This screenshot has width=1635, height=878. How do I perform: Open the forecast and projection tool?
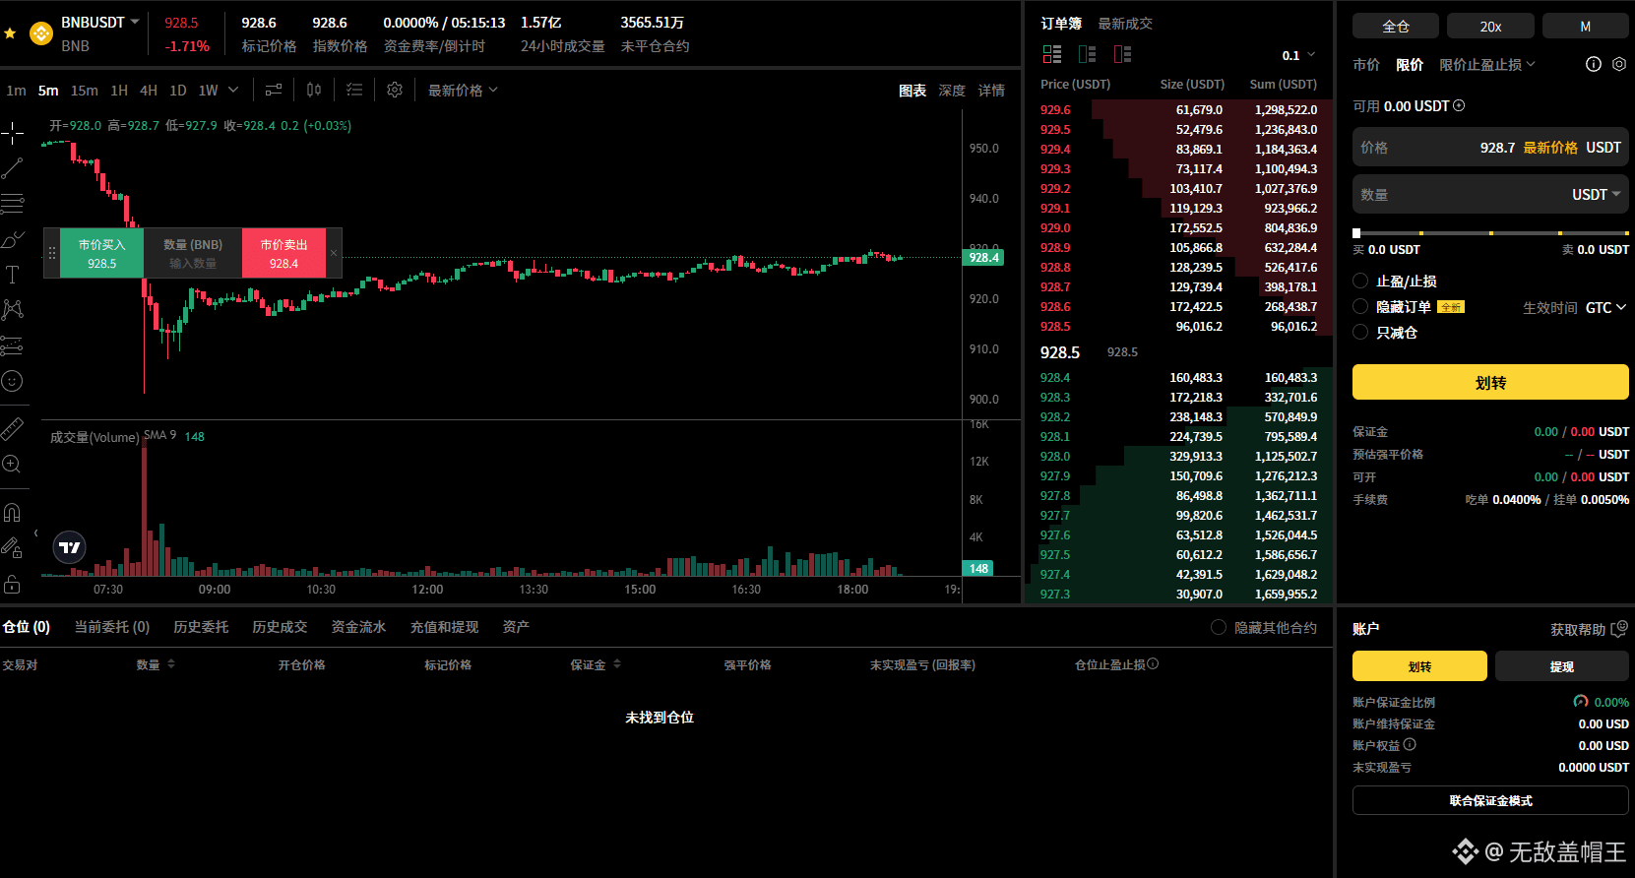pyautogui.click(x=12, y=345)
